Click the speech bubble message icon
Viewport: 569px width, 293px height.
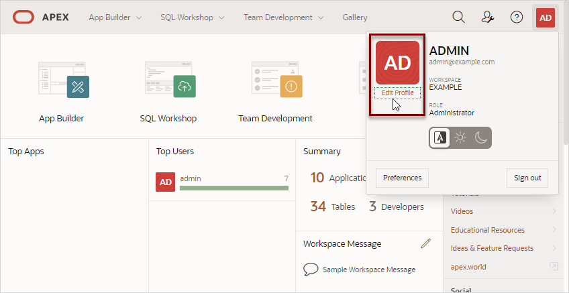point(311,270)
